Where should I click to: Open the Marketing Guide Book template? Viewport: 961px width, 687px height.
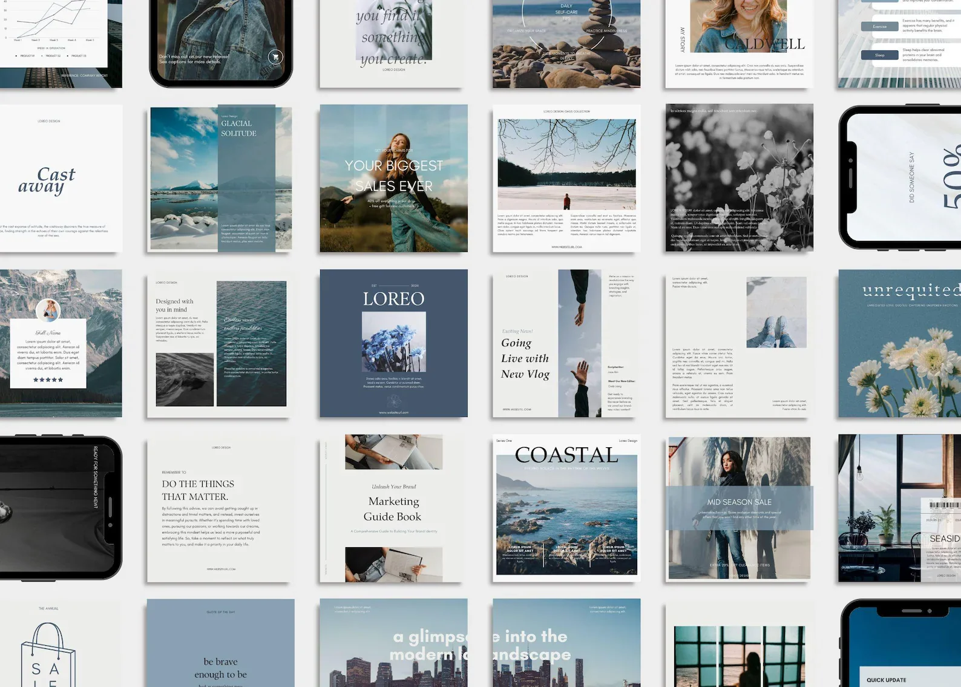point(394,508)
